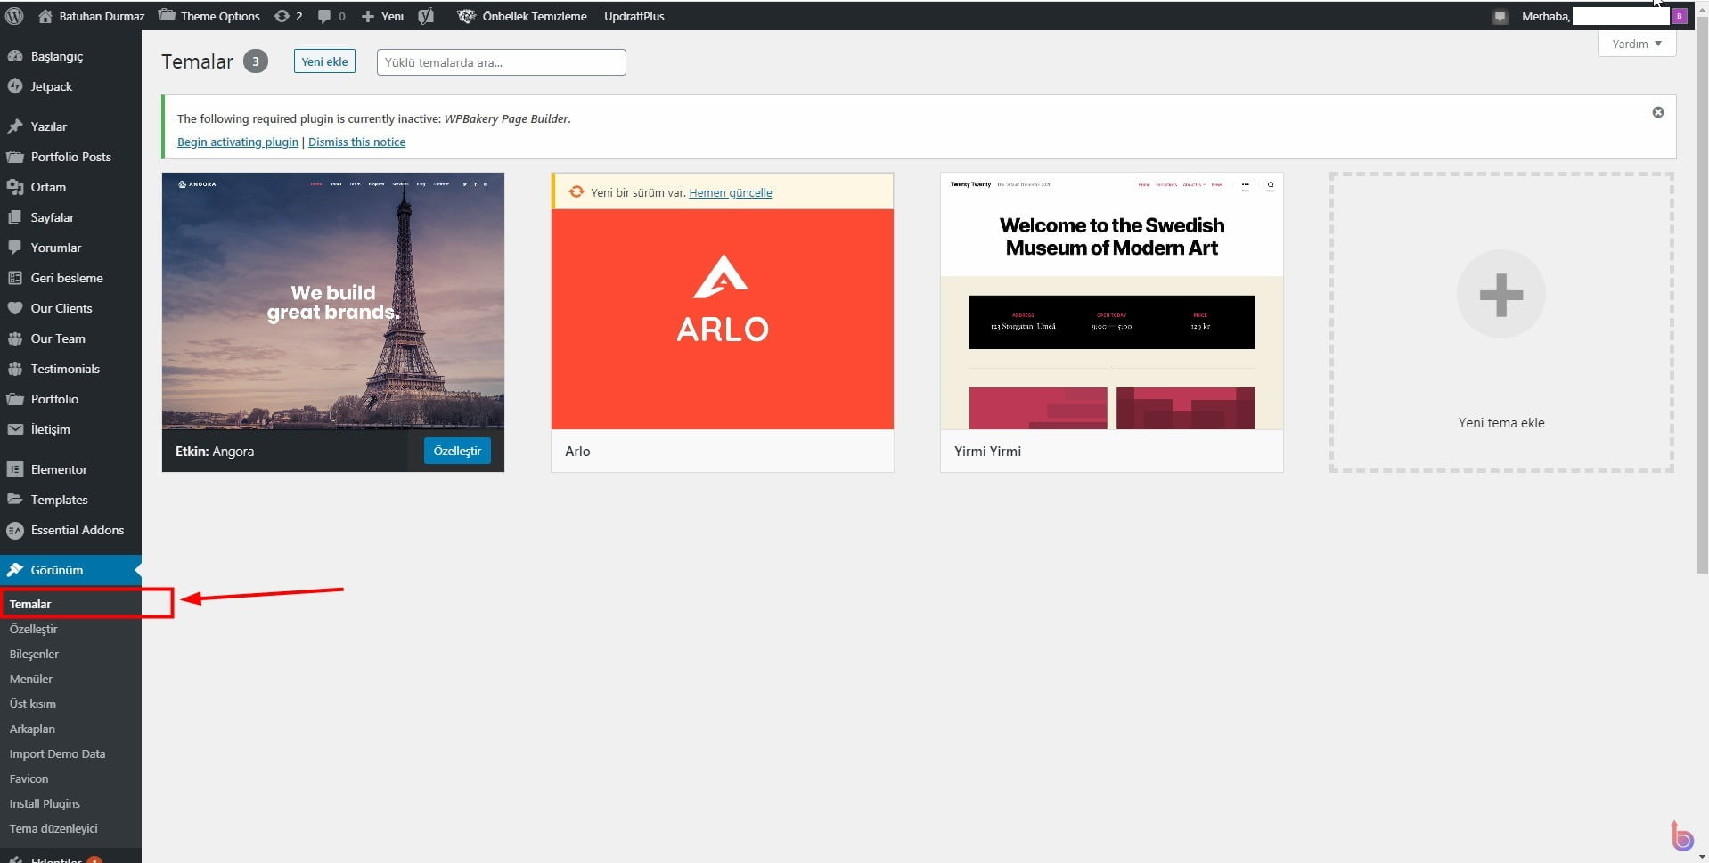The height and width of the screenshot is (863, 1709).
Task: Open Portfolio Posts in sidebar
Action: tap(70, 157)
